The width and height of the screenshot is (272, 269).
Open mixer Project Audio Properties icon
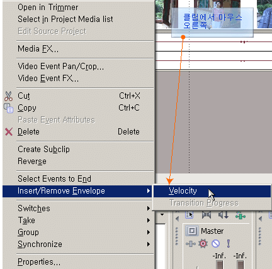(x=190, y=215)
